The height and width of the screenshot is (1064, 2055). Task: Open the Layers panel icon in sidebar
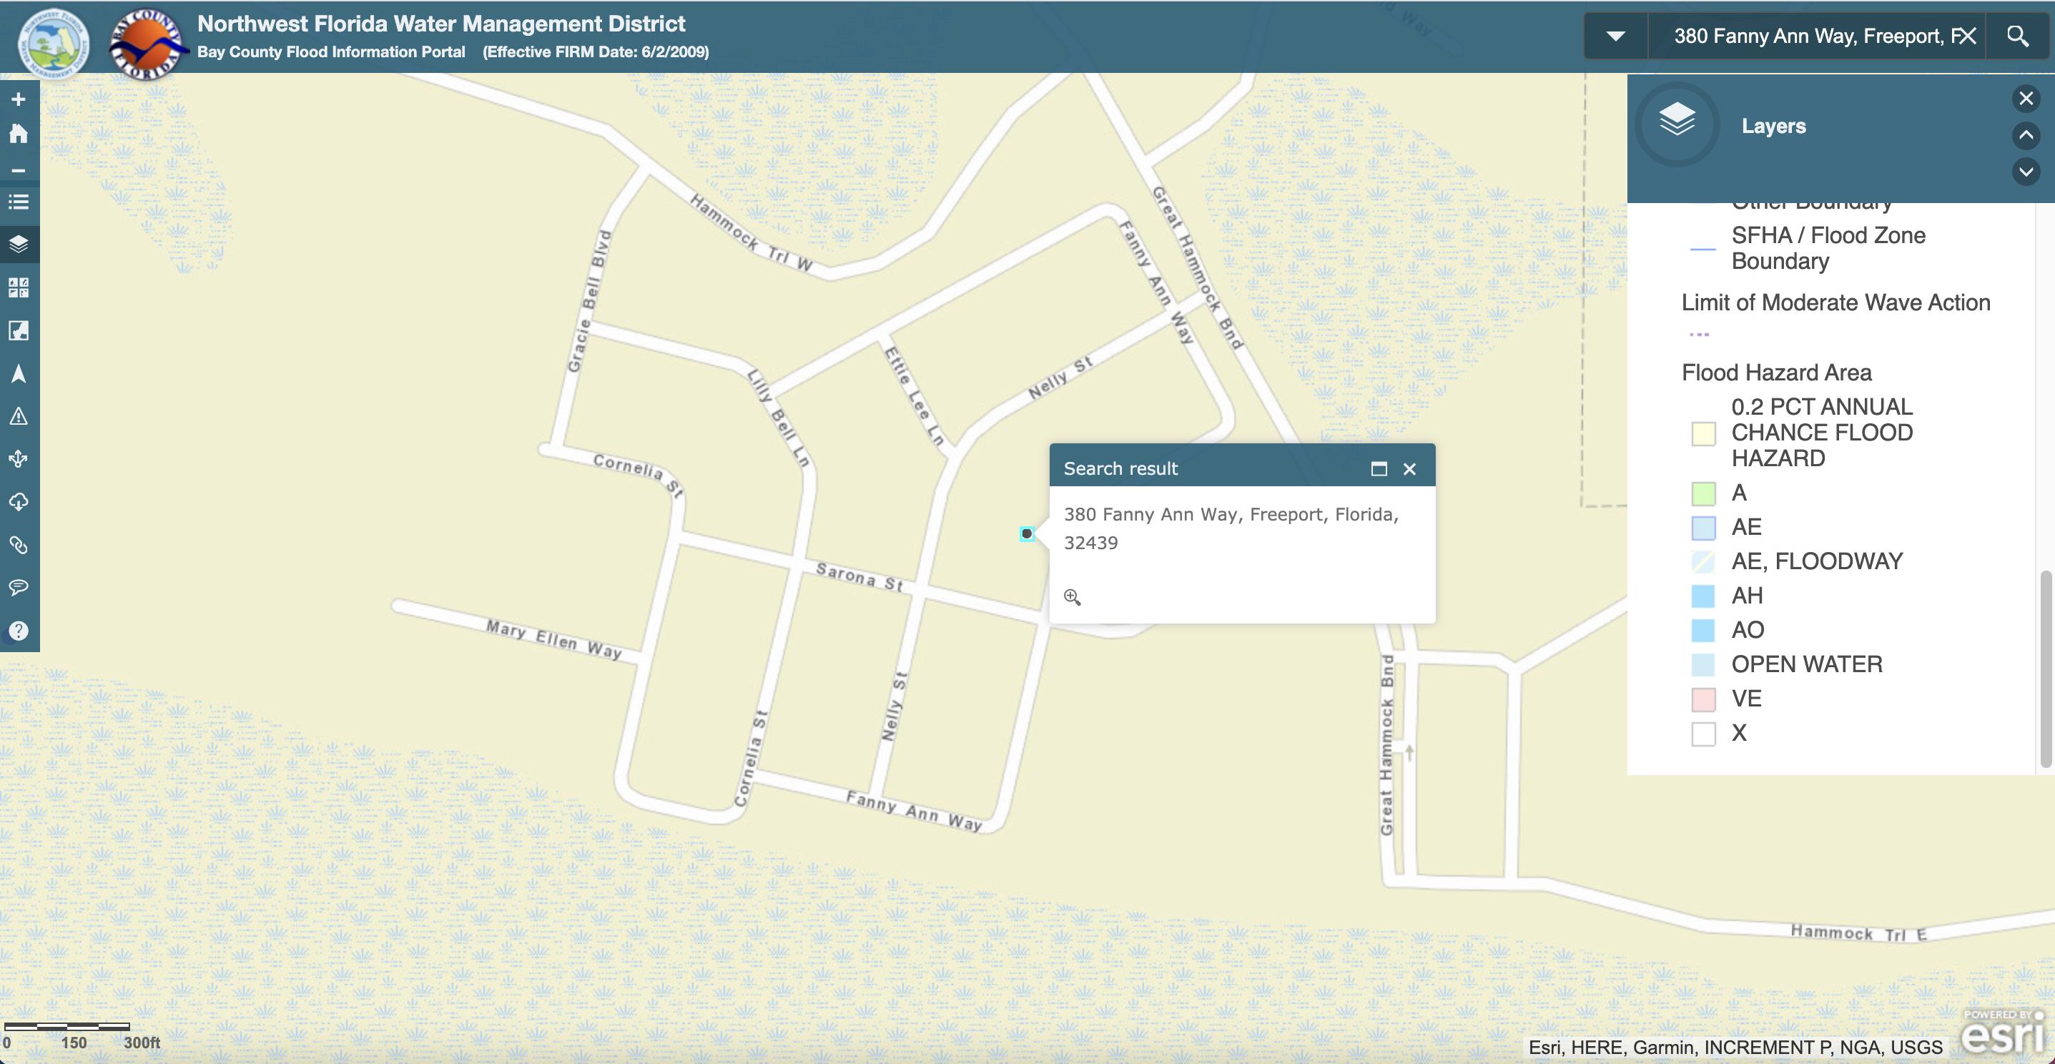[x=18, y=244]
